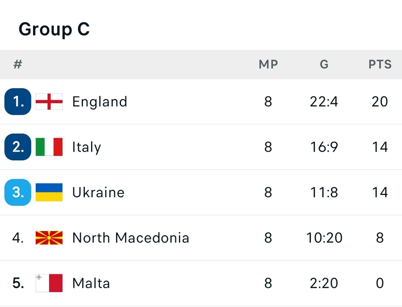Select the light blue rank 3 badge
The height and width of the screenshot is (307, 402).
pos(18,192)
